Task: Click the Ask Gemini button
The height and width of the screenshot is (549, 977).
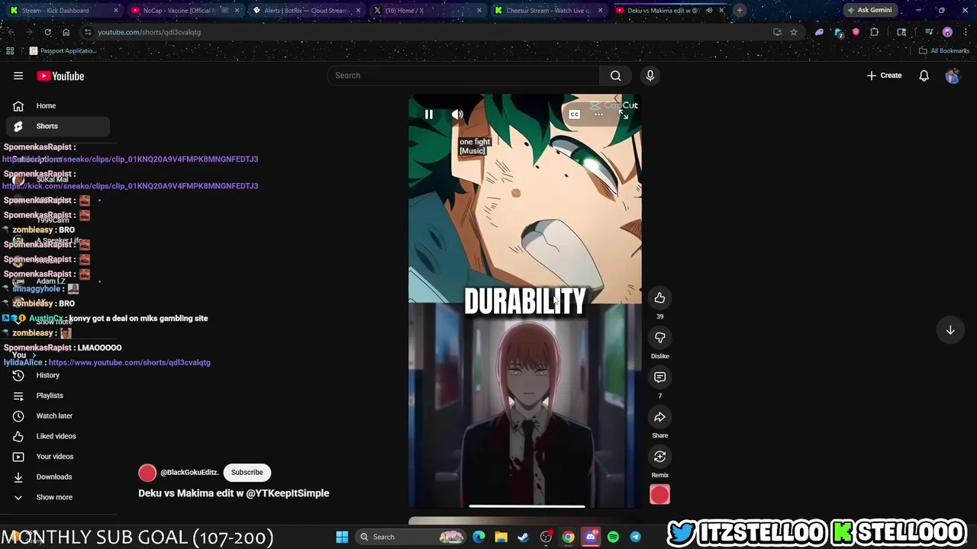Action: pos(869,11)
